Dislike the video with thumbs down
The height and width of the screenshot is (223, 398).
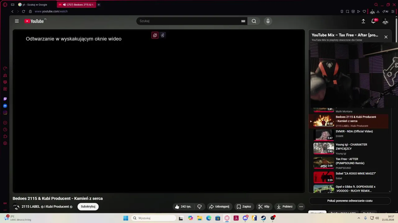click(x=200, y=207)
